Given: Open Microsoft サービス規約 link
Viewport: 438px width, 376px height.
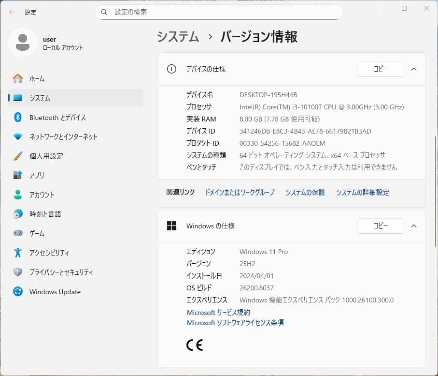Looking at the screenshot, I should click(218, 313).
